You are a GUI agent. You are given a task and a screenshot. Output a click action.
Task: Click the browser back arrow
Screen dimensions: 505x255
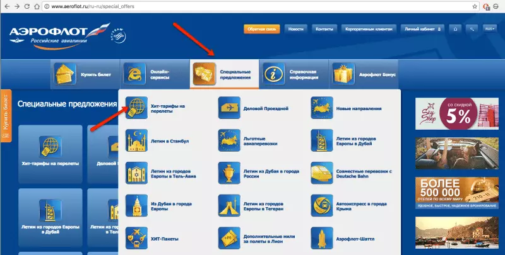(x=7, y=6)
